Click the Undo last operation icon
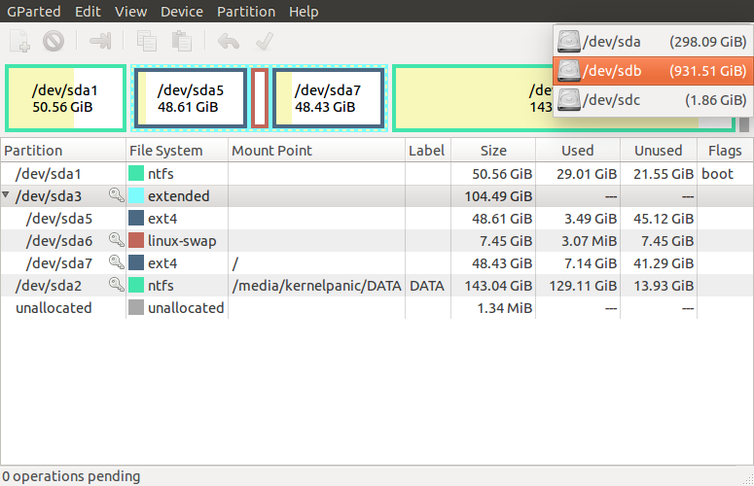Screen dimensions: 754x486 [x=229, y=41]
